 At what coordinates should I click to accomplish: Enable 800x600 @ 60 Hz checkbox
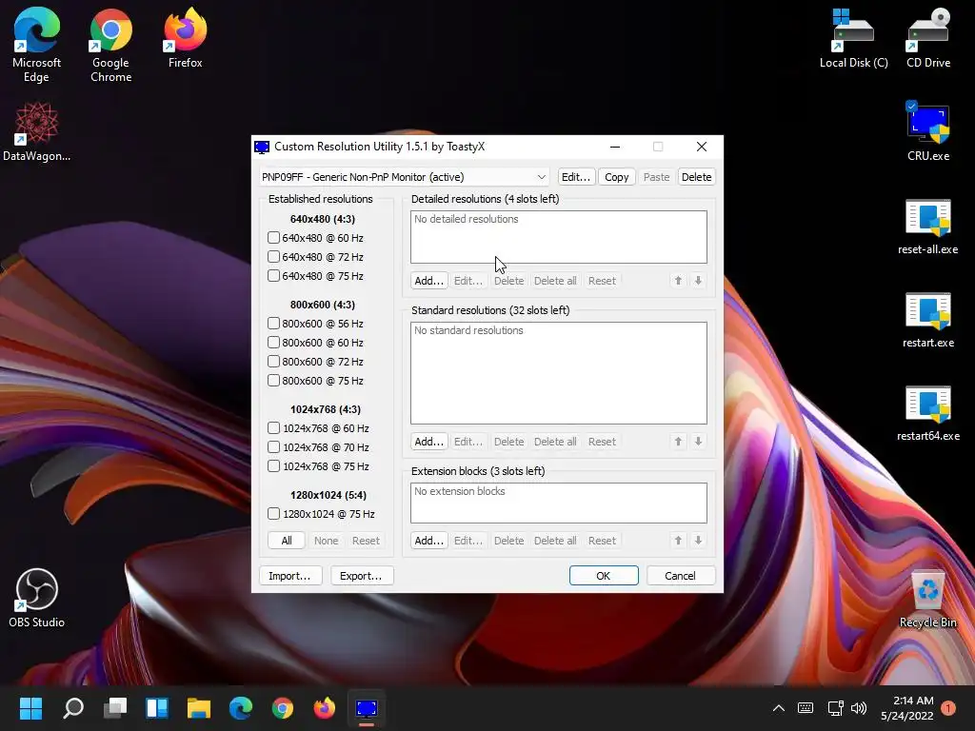(x=273, y=343)
